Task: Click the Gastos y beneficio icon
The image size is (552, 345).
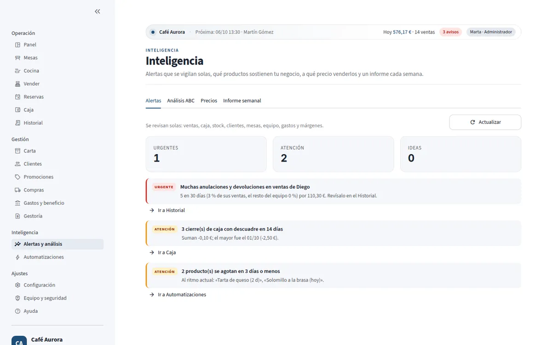Action: tap(17, 203)
